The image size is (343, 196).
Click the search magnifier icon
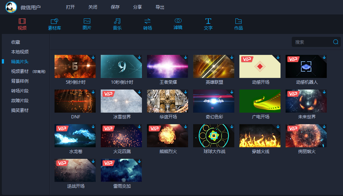point(335,42)
